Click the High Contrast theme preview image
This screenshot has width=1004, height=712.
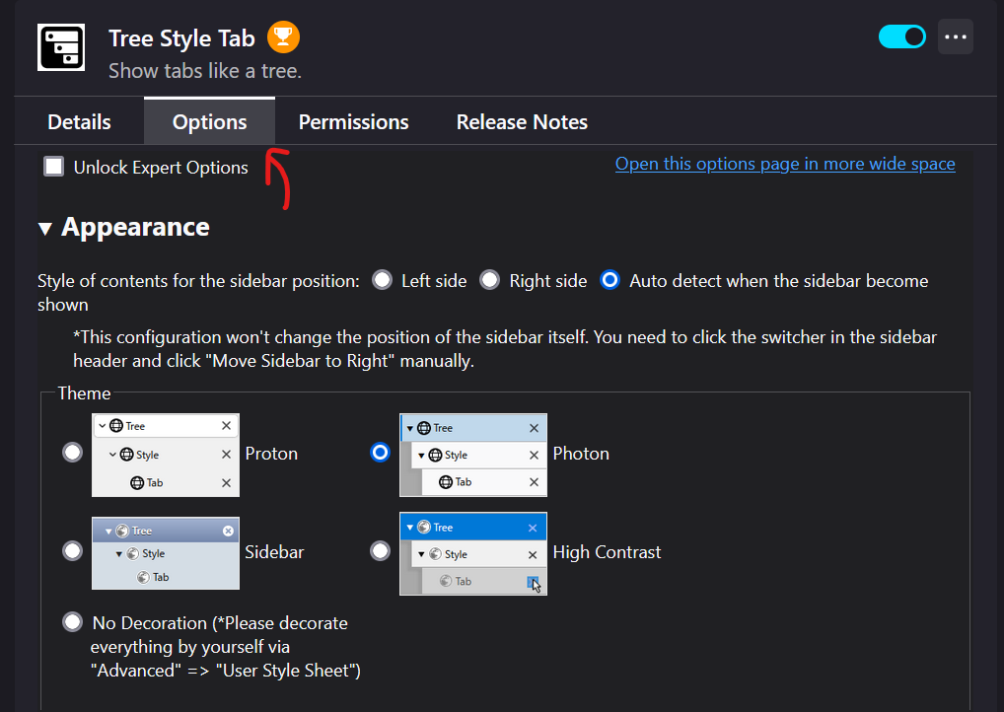click(472, 553)
